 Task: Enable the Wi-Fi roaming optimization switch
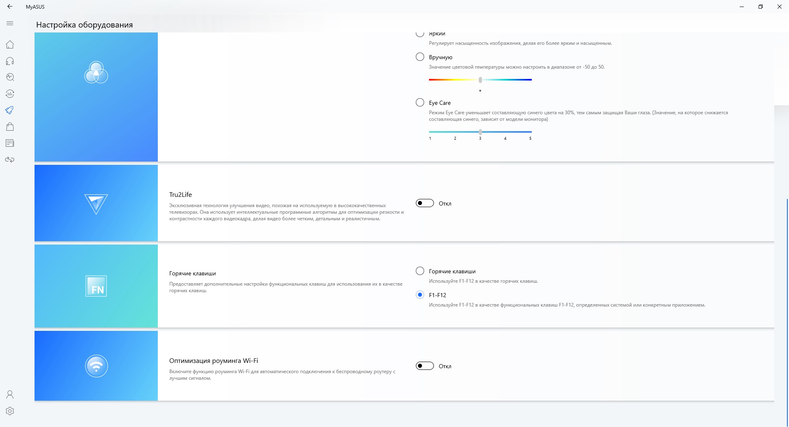(x=424, y=366)
